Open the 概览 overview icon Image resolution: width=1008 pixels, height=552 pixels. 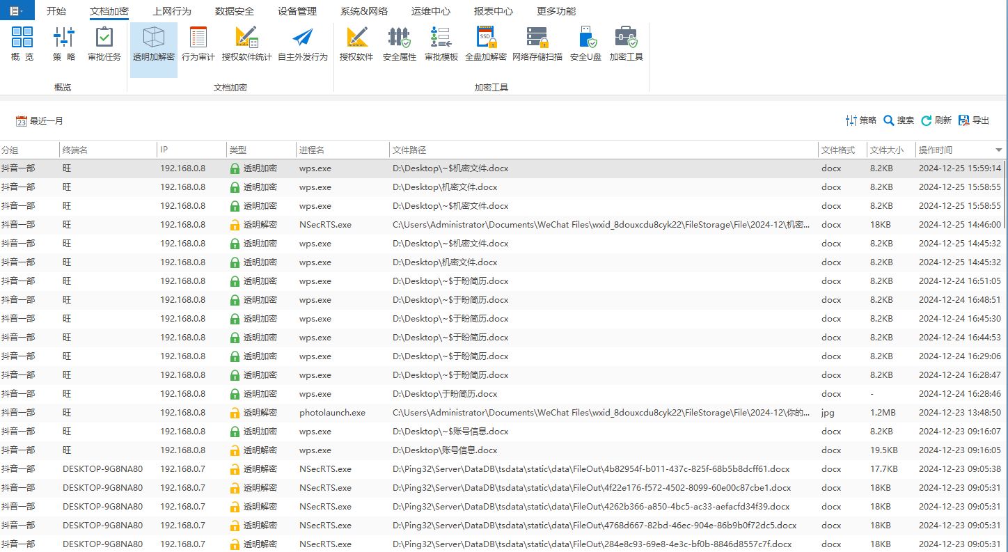point(22,44)
